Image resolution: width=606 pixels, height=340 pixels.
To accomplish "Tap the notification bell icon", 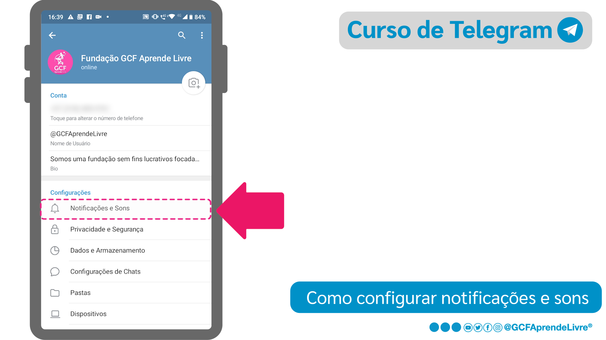I will (x=55, y=208).
